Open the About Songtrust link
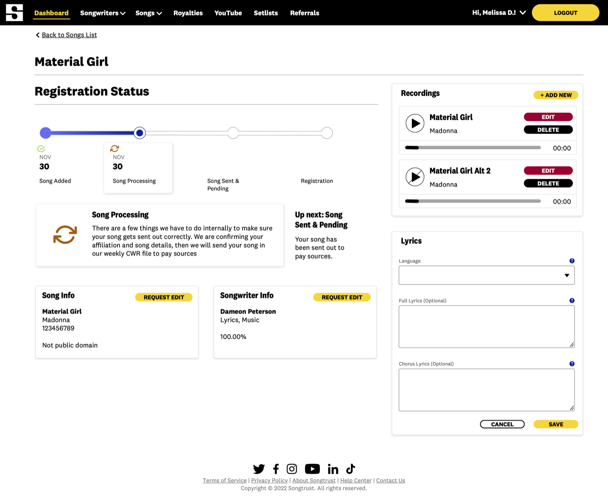The height and width of the screenshot is (504, 608). (314, 480)
